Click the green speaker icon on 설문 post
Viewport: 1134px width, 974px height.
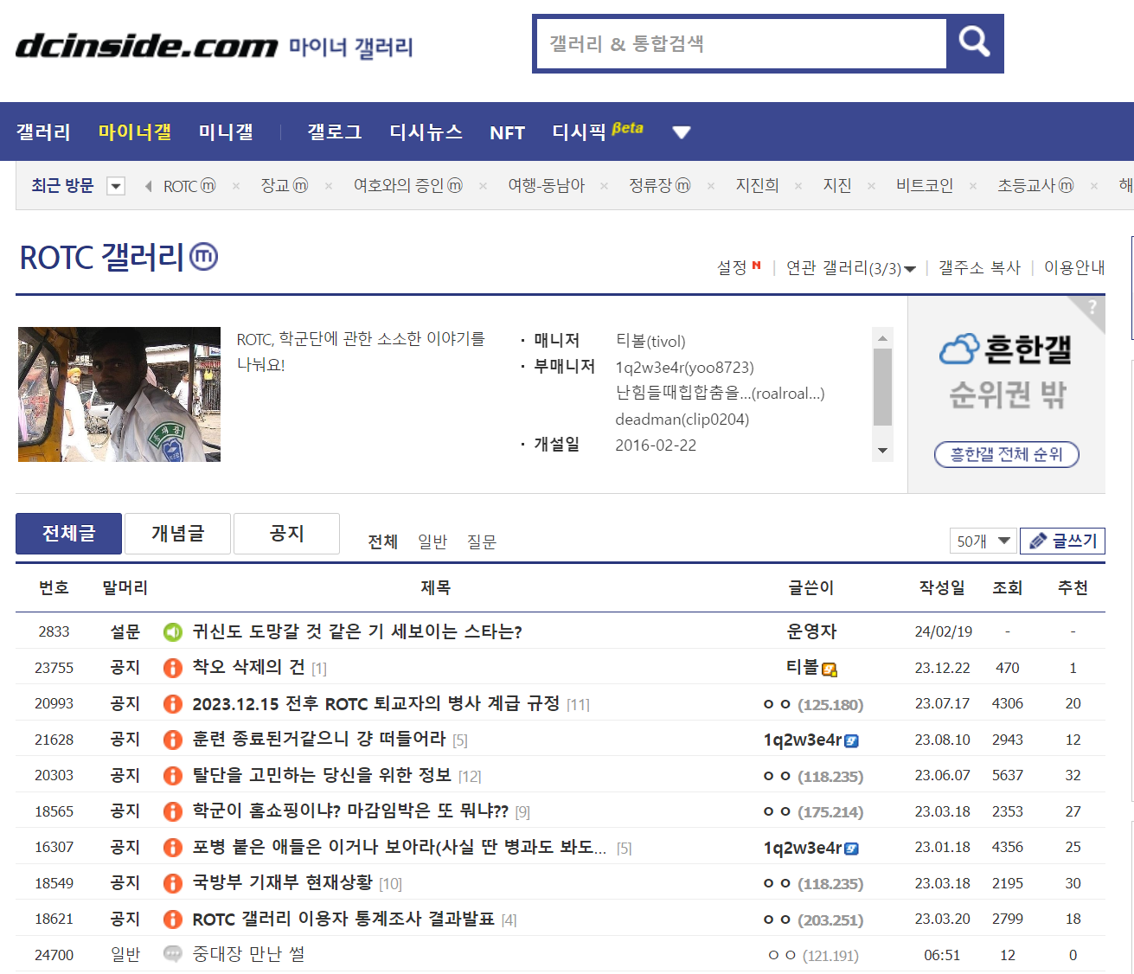173,632
